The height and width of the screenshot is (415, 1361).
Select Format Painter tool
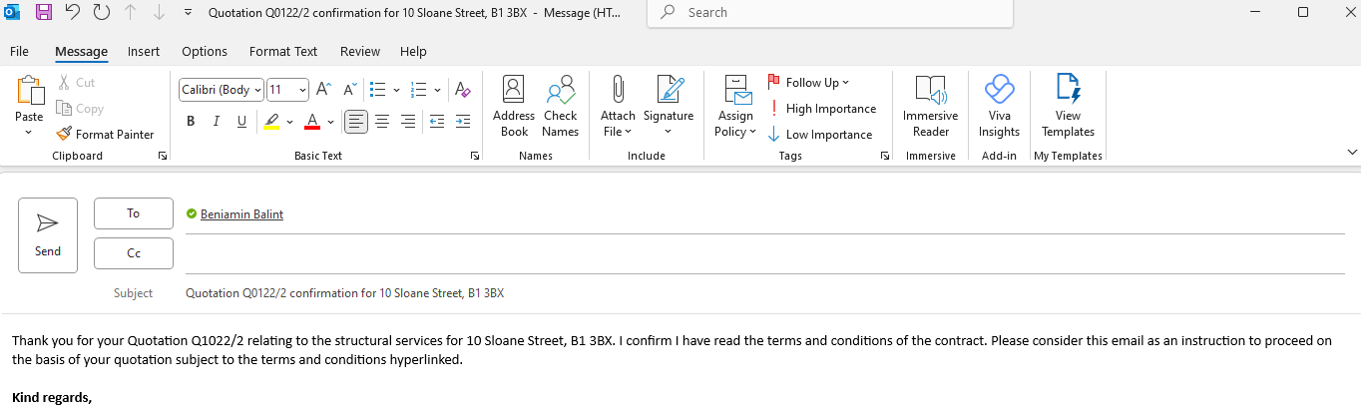[105, 134]
